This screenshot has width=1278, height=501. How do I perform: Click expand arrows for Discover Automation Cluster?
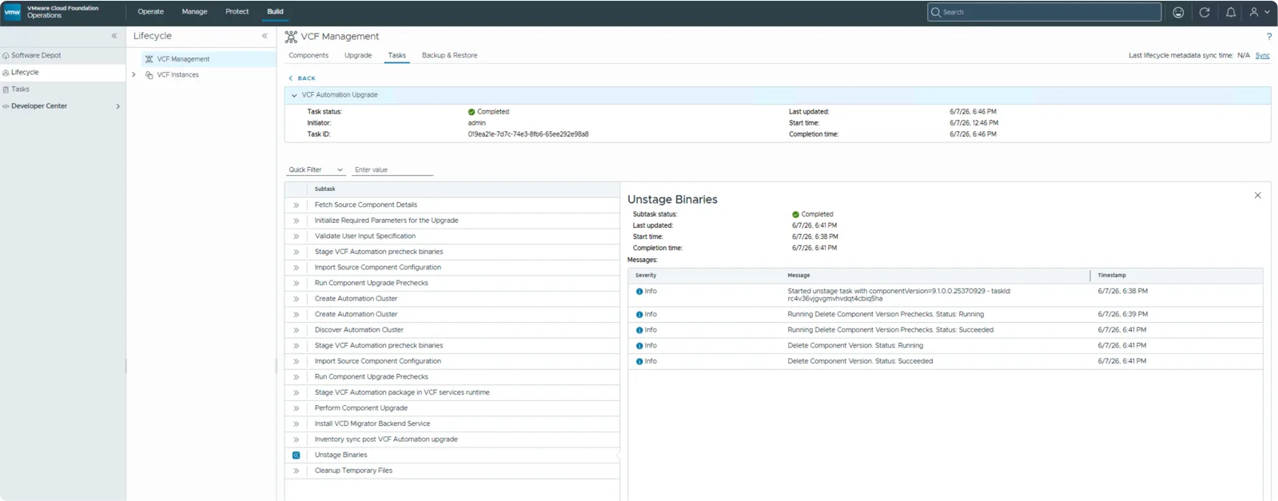(296, 330)
